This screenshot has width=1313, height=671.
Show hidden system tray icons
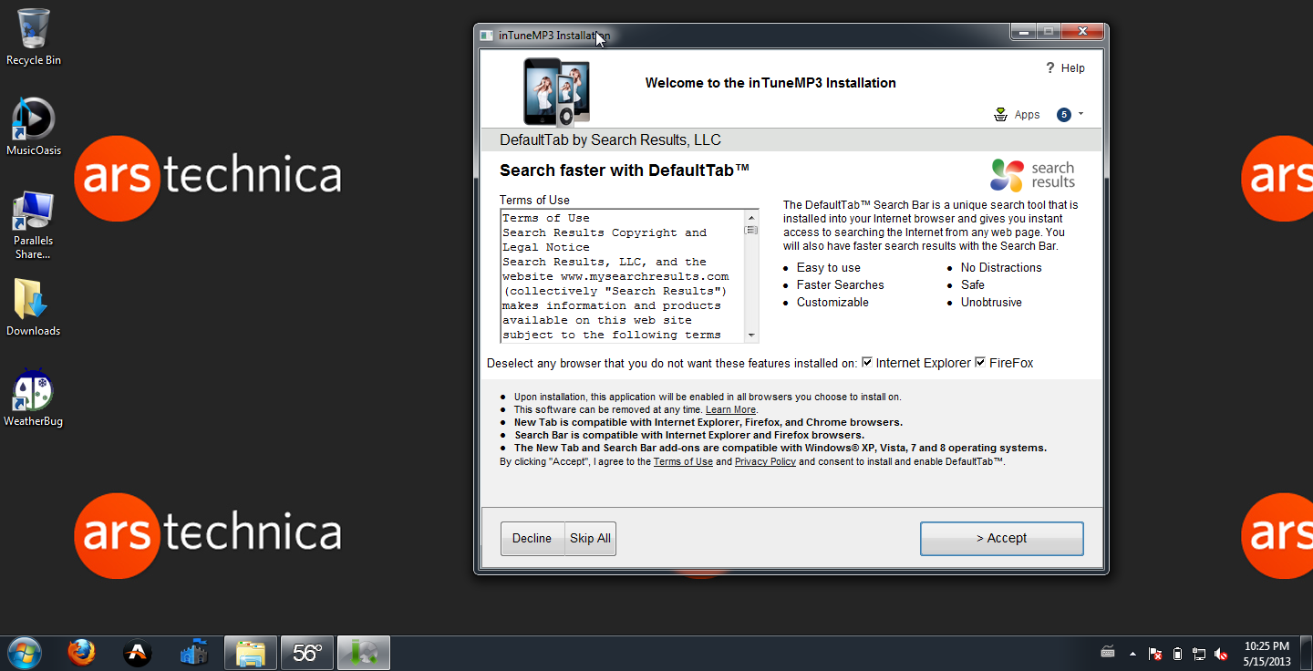point(1132,654)
